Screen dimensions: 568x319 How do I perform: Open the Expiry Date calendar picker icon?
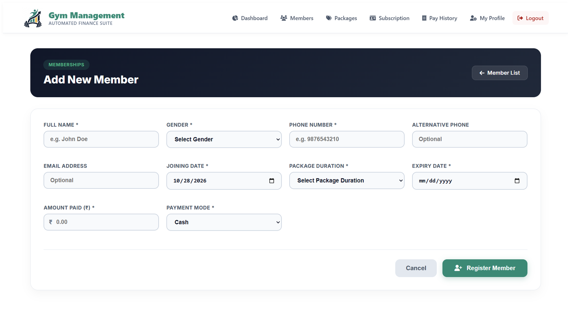point(517,181)
